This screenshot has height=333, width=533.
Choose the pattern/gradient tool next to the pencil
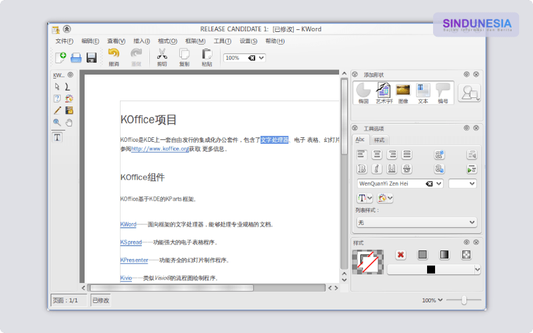pos(69,111)
